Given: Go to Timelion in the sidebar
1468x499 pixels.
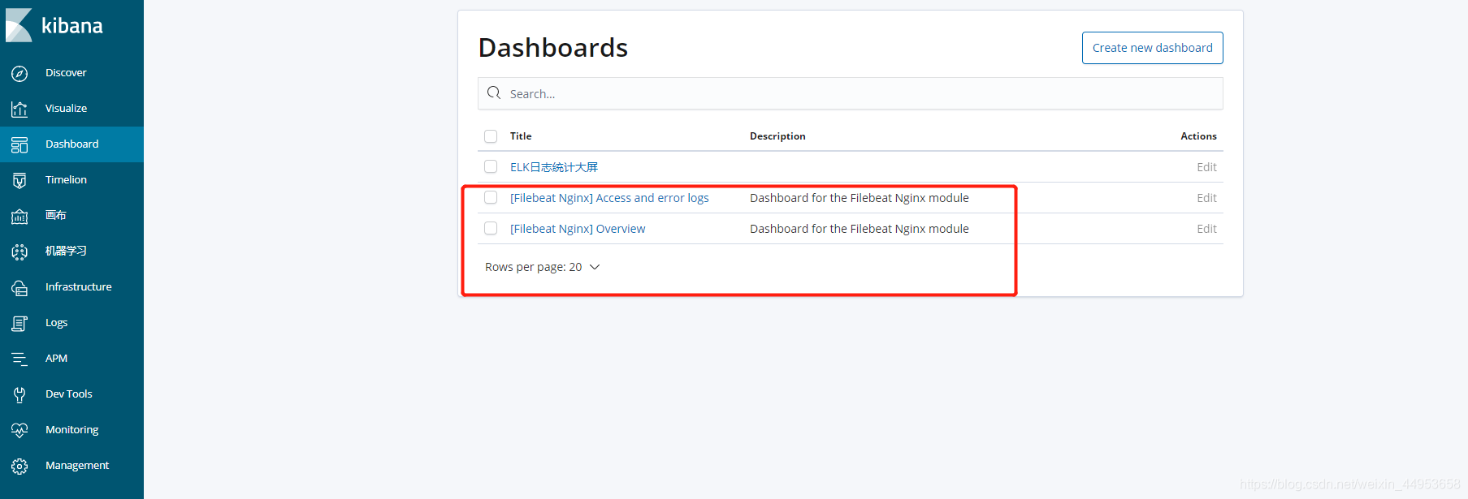Looking at the screenshot, I should tap(66, 180).
